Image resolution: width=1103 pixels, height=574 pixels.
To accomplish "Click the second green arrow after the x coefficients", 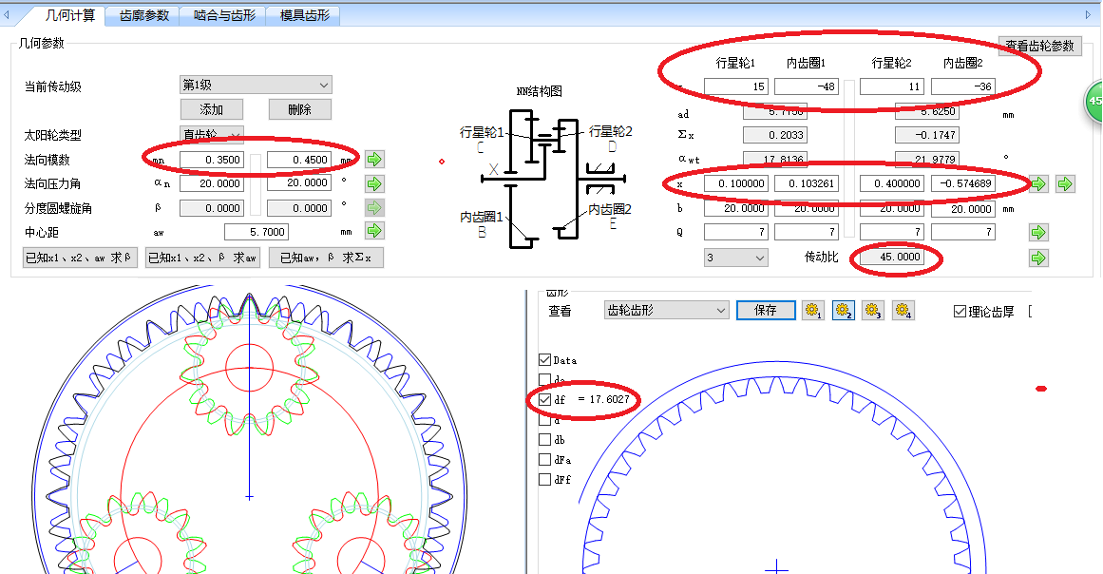I will click(1066, 184).
